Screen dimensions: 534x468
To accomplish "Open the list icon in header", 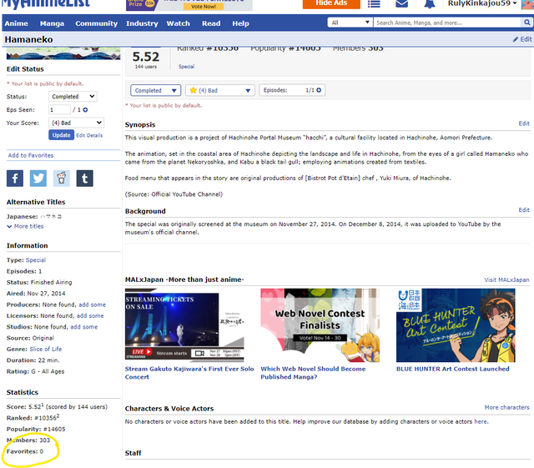I will click(374, 4).
